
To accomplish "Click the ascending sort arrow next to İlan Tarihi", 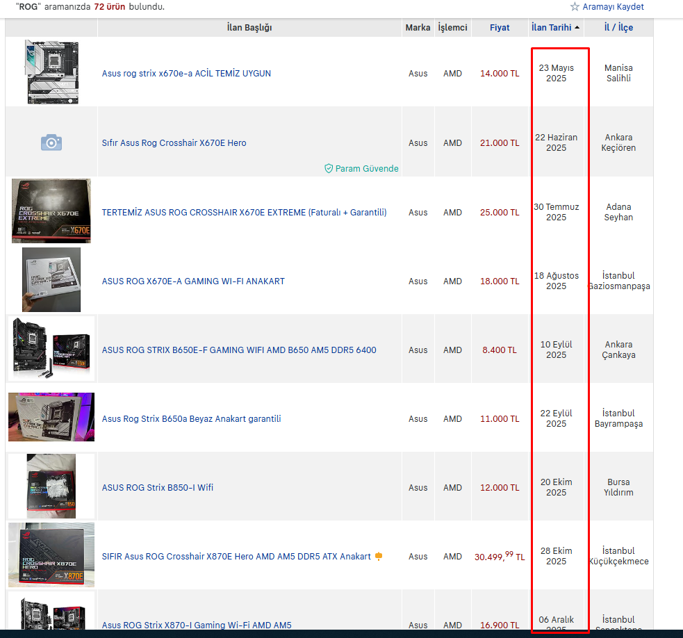I will (x=577, y=28).
